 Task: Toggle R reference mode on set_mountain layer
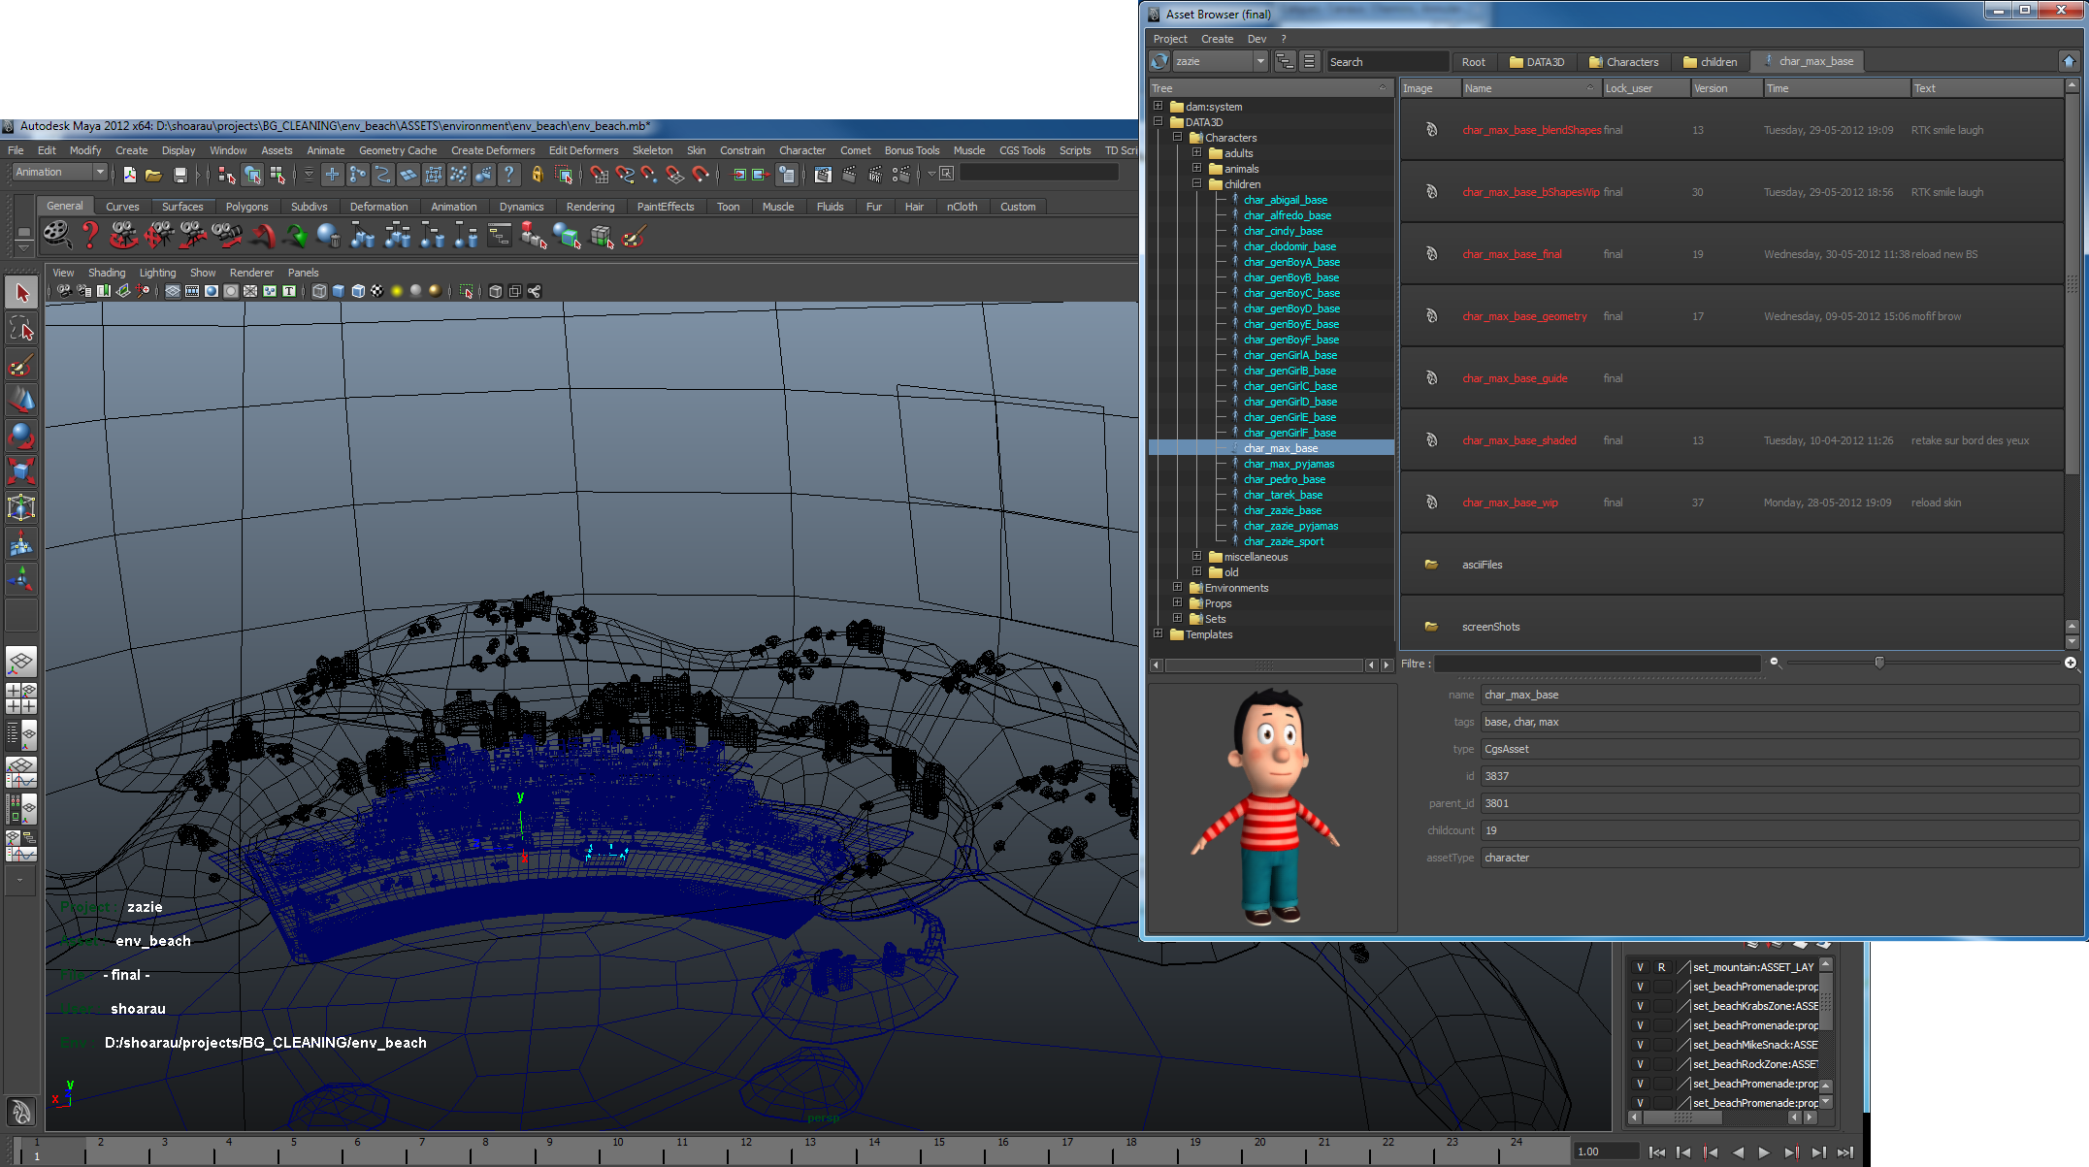pyautogui.click(x=1662, y=967)
